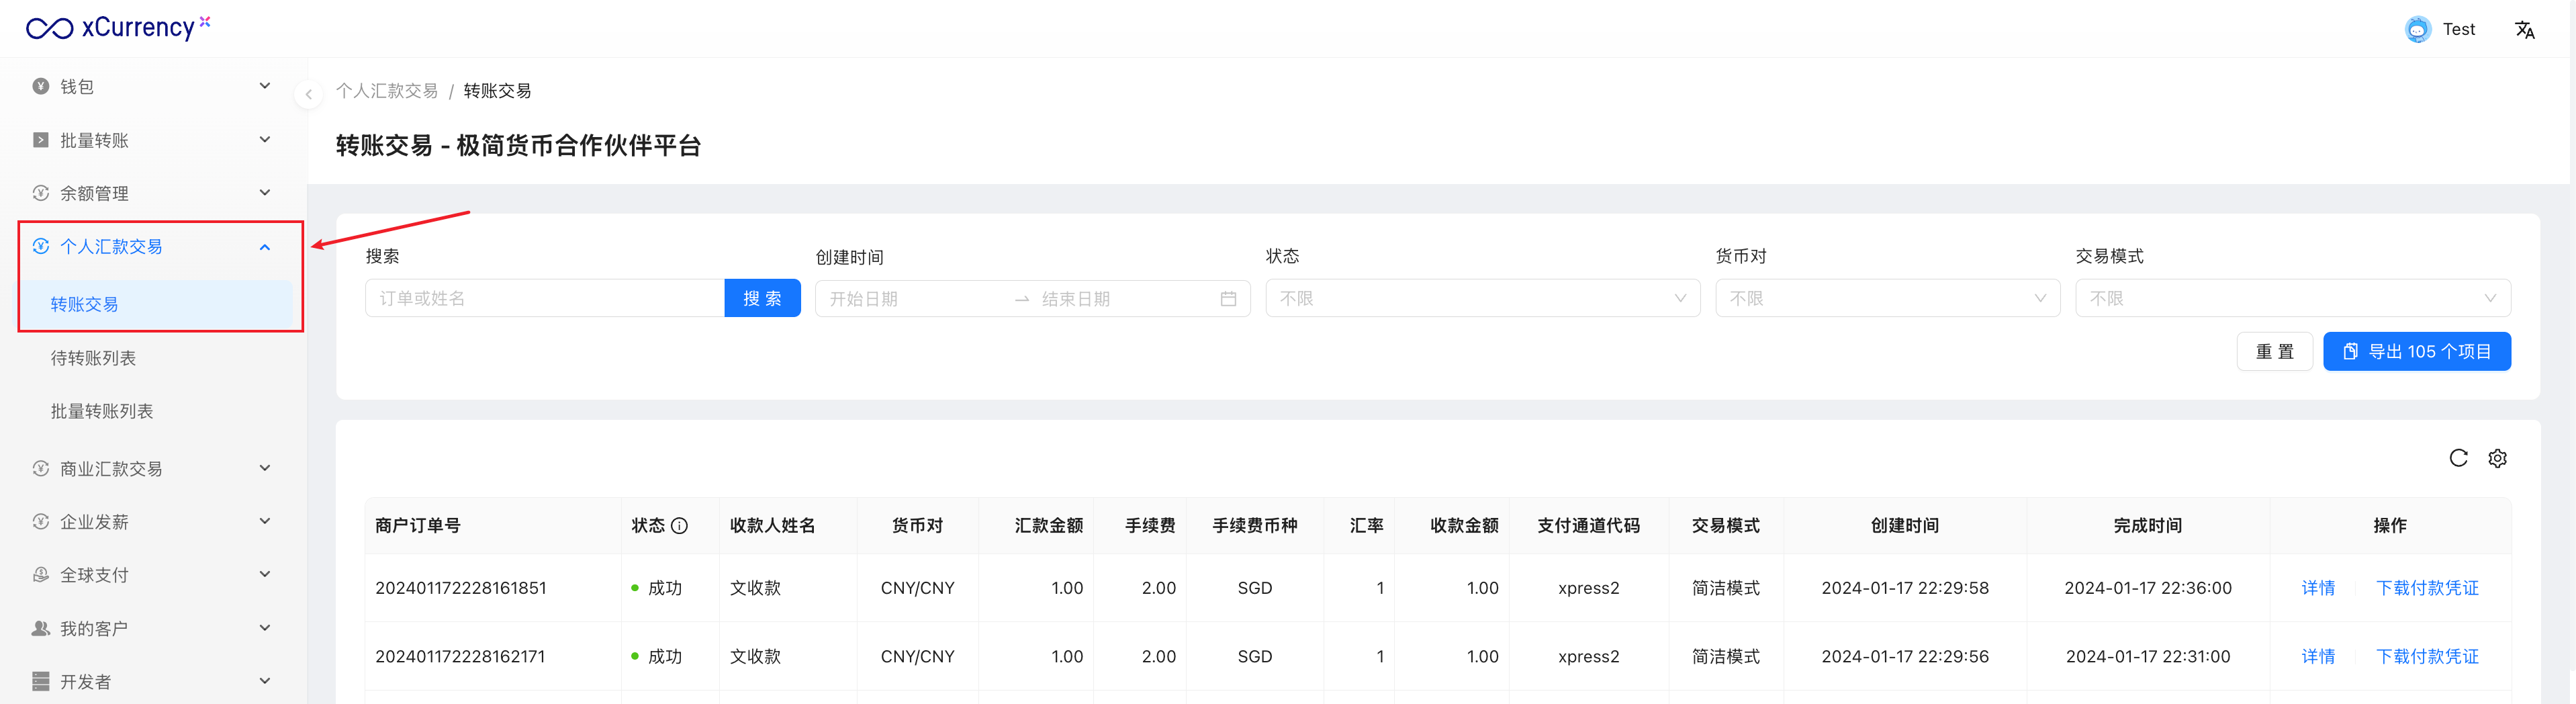The width and height of the screenshot is (2576, 704).
Task: Click the 结束日期 end date field
Action: point(1124,299)
